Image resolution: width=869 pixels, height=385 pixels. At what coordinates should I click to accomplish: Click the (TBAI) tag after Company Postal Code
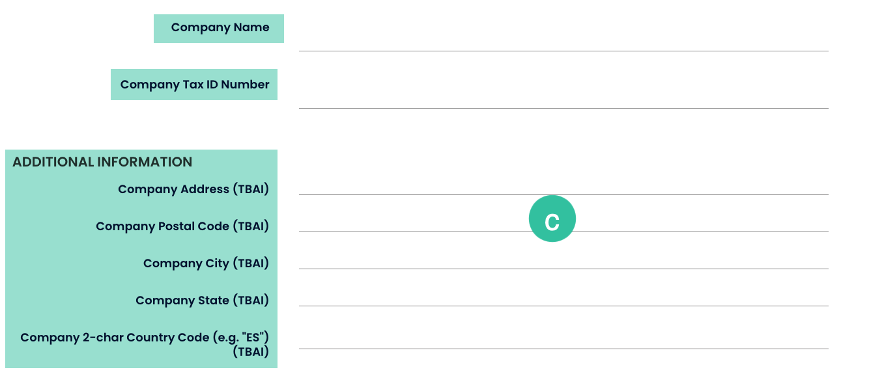pos(251,226)
